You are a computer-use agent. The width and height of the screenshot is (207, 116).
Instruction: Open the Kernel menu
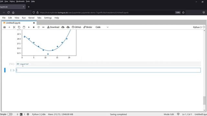click(x=31, y=18)
